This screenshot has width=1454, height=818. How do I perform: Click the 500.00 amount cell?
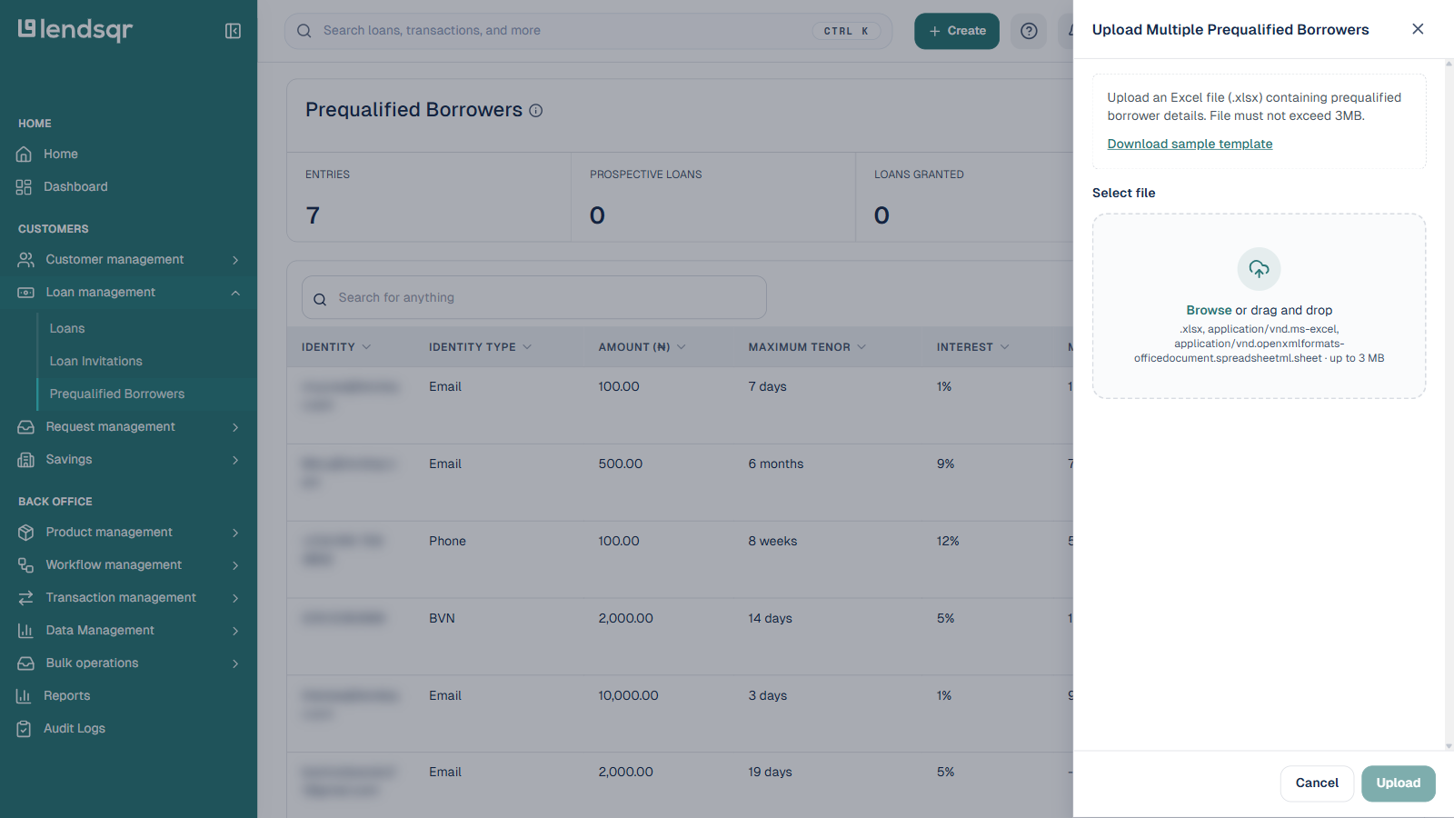pos(620,464)
